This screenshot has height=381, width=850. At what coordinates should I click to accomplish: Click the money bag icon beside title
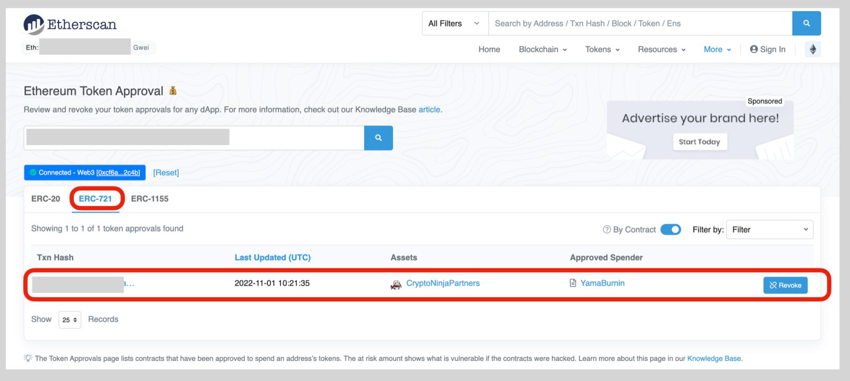tap(173, 91)
